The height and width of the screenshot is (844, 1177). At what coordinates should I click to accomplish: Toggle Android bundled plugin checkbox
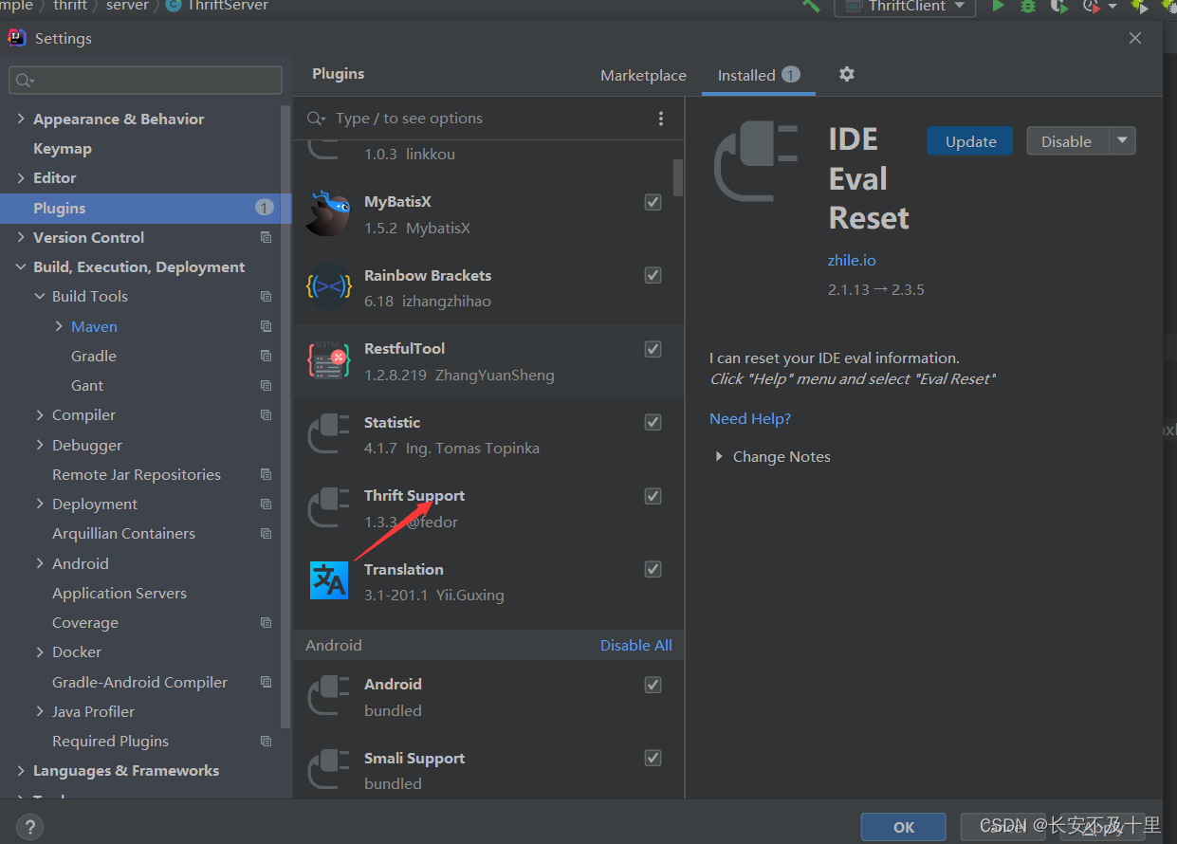653,684
